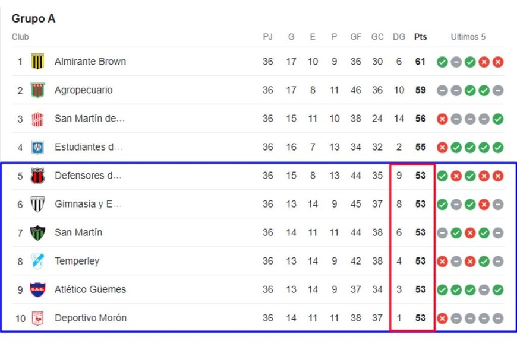Click the Defensores club crest
Image resolution: width=517 pixels, height=344 pixels.
(x=37, y=176)
